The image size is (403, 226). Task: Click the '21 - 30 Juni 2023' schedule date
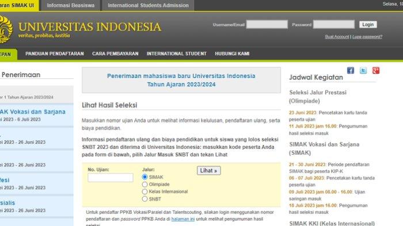click(307, 164)
